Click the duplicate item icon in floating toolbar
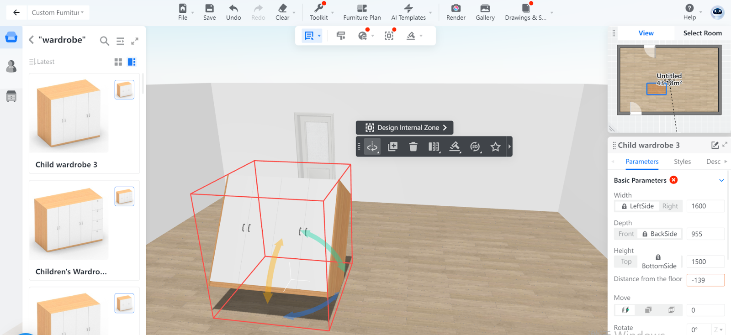The image size is (731, 335). pyautogui.click(x=392, y=147)
